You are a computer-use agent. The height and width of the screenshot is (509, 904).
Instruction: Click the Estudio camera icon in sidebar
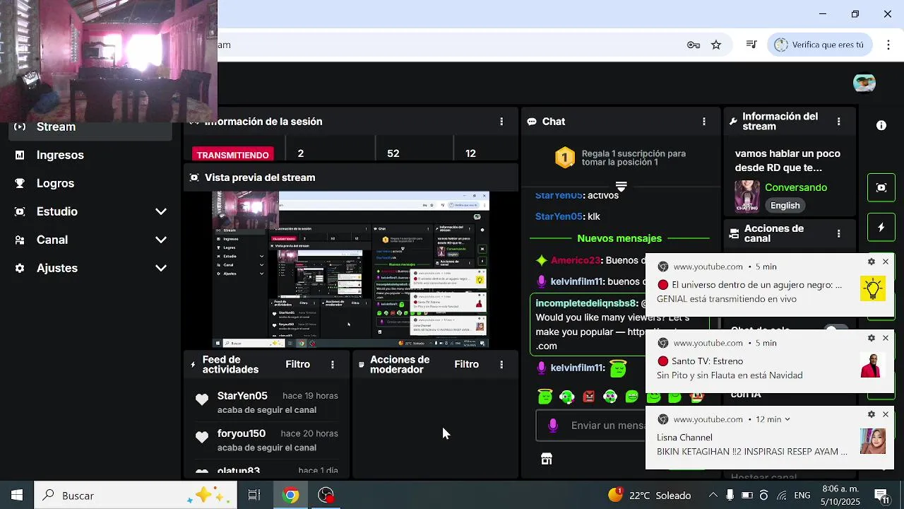click(x=20, y=211)
